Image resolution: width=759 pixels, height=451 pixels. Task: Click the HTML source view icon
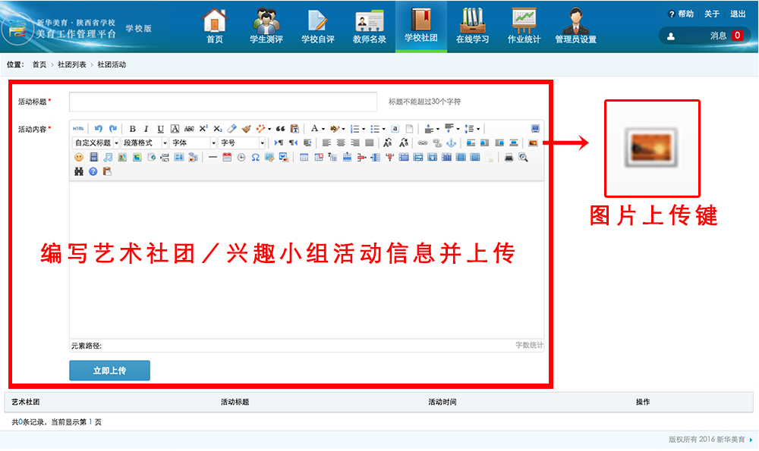(78, 129)
